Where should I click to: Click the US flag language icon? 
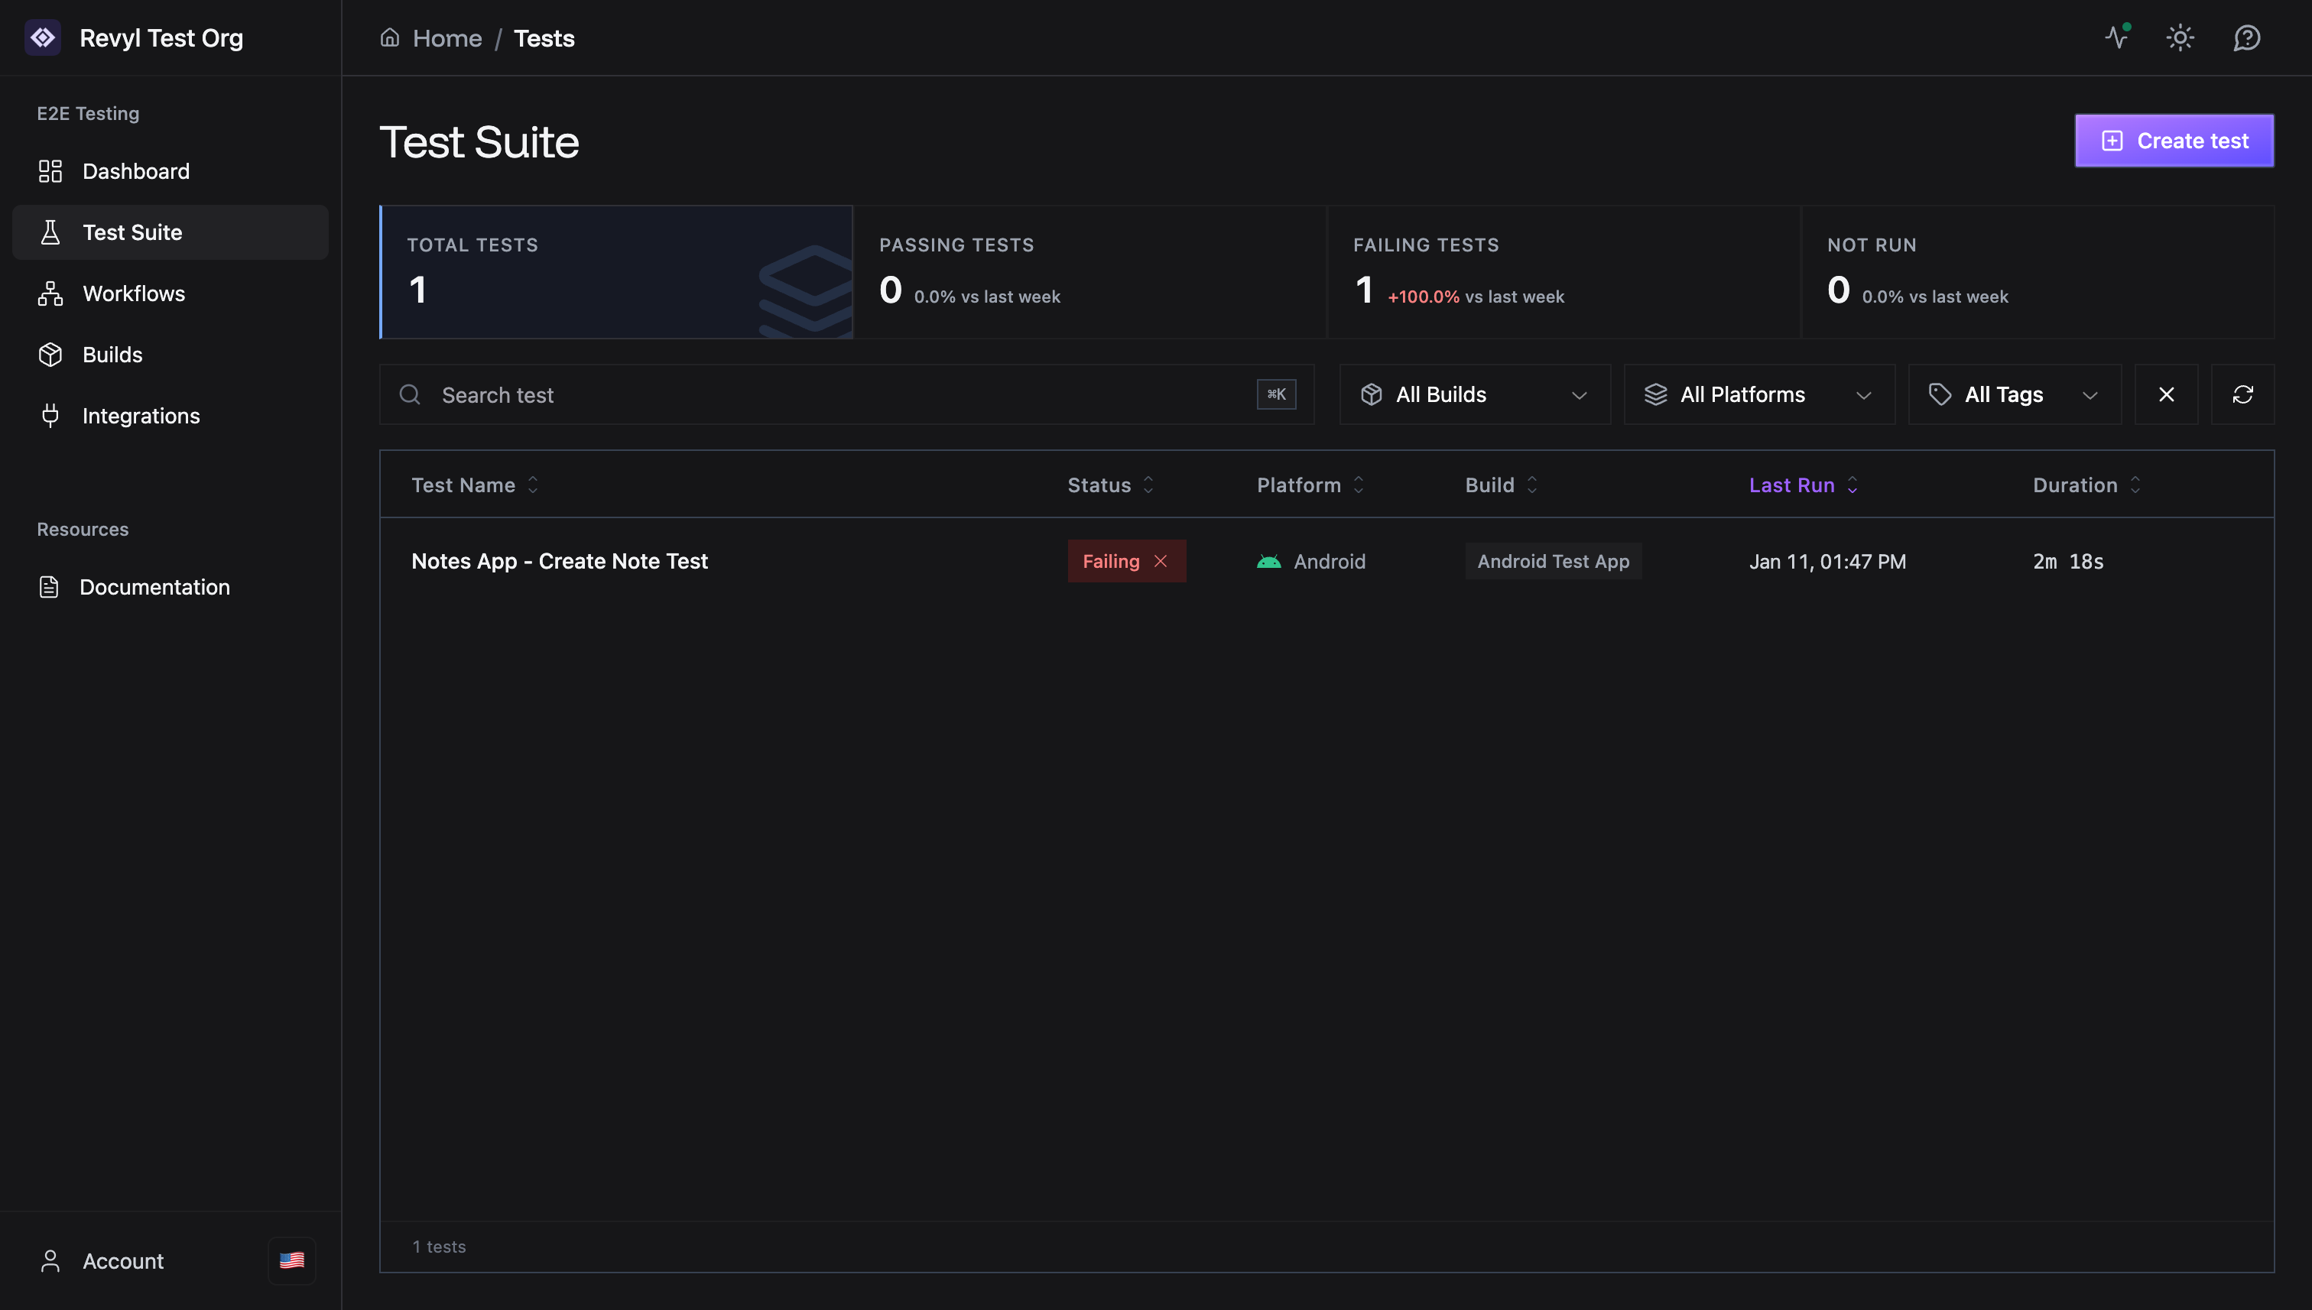tap(291, 1260)
